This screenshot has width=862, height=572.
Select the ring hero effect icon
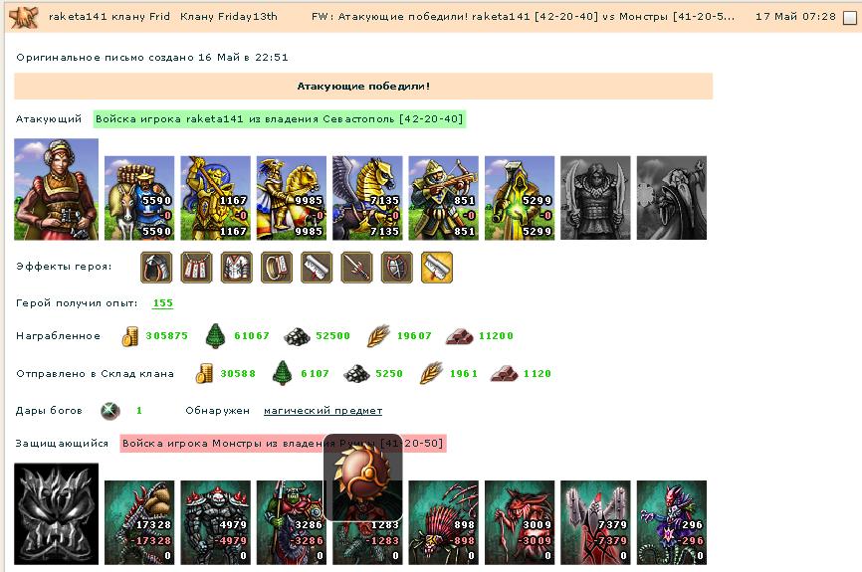[277, 268]
